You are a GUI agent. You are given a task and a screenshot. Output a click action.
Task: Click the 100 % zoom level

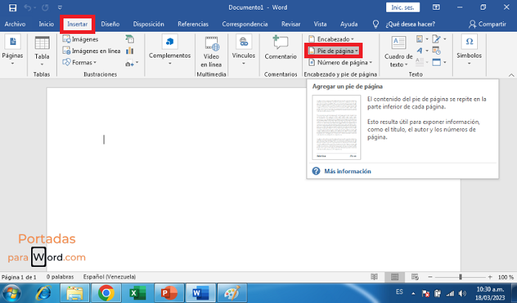[x=506, y=277]
